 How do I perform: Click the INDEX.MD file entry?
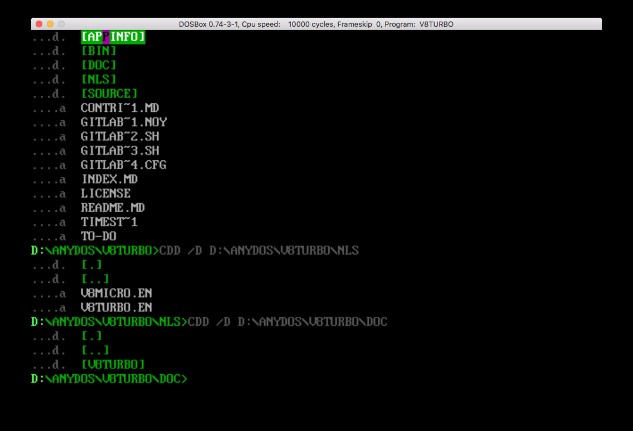click(x=109, y=179)
